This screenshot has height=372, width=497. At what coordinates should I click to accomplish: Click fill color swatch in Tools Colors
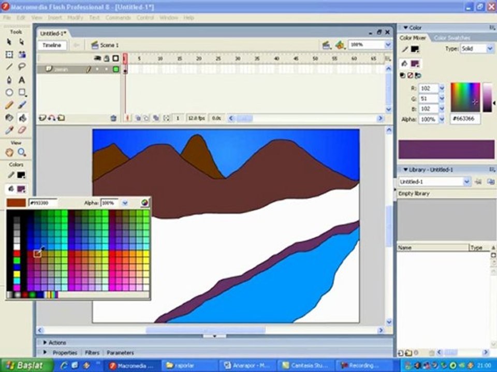tap(21, 189)
